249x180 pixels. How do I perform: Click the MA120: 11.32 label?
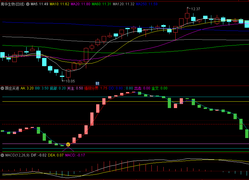coord(124,4)
